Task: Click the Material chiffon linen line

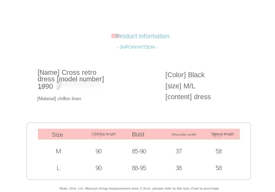Action: 59,99
